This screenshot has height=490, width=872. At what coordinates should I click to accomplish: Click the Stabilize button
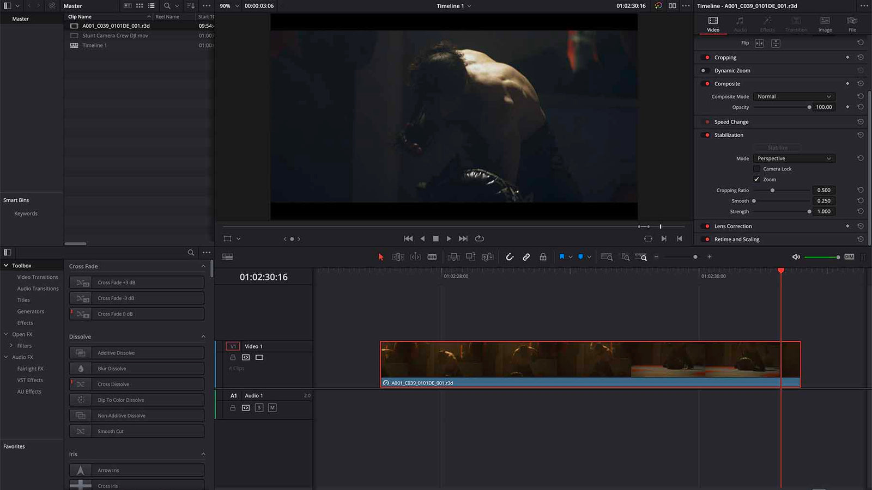[x=778, y=148]
